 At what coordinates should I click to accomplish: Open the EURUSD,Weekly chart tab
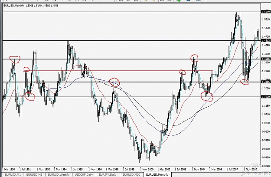58,174
